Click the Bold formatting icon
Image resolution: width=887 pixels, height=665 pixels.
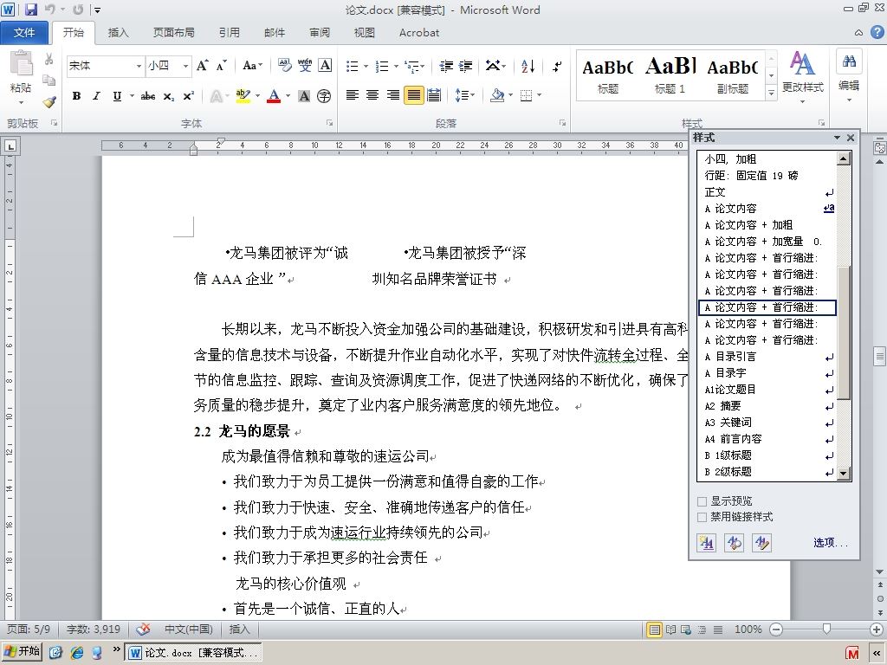click(x=76, y=96)
